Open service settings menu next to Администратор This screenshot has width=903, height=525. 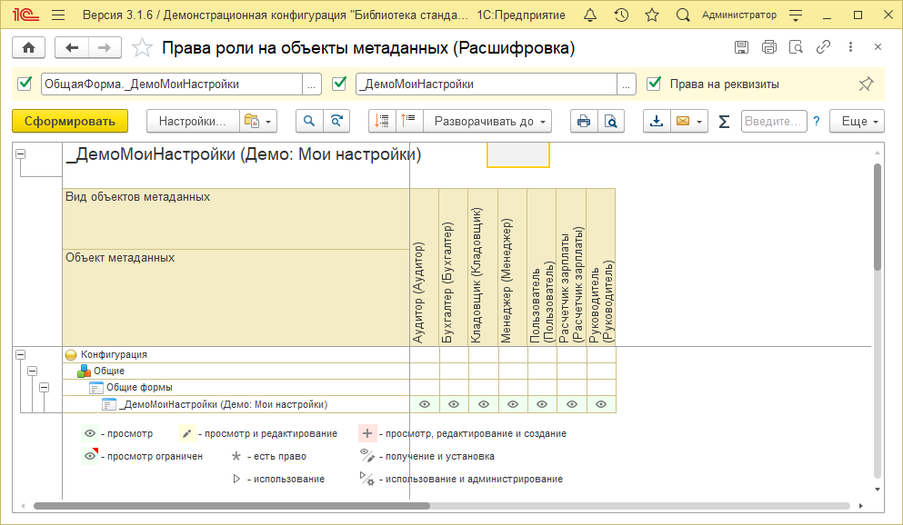pos(796,15)
